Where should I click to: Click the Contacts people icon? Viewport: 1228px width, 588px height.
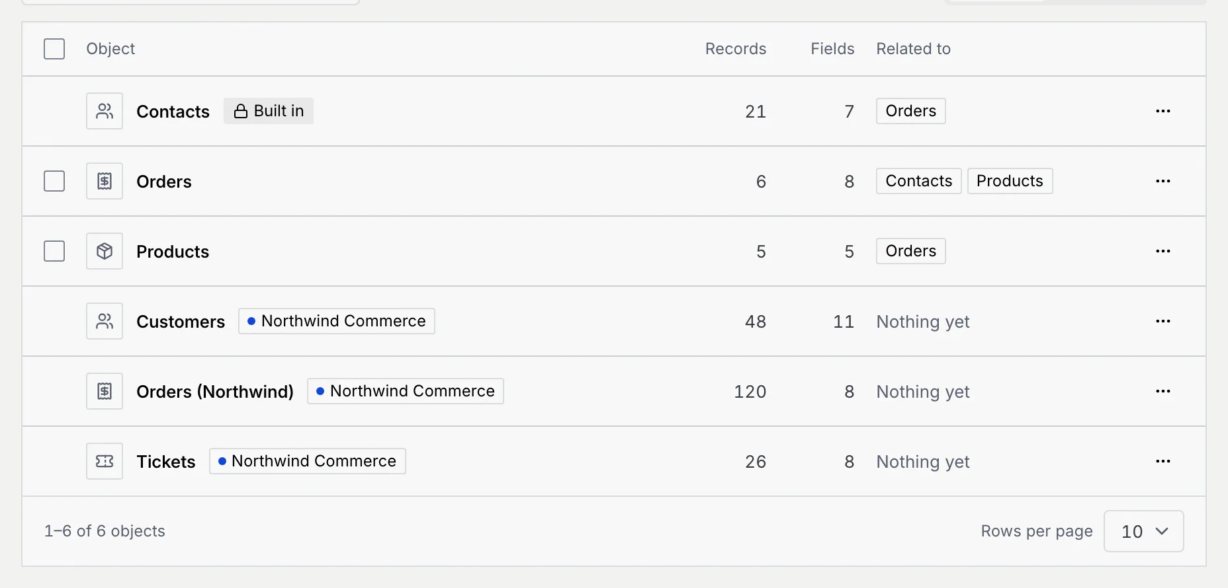105,111
